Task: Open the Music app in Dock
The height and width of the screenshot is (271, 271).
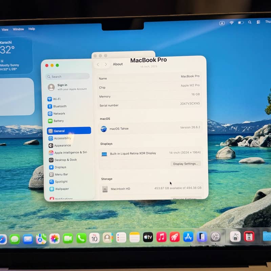Action: click(161, 237)
